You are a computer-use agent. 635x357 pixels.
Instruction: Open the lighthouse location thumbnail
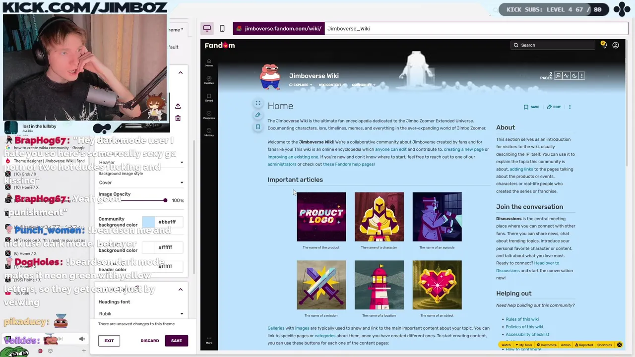379,285
